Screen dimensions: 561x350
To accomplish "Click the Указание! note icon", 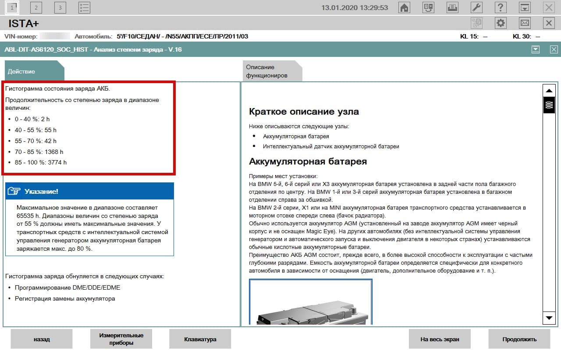I will click(14, 191).
